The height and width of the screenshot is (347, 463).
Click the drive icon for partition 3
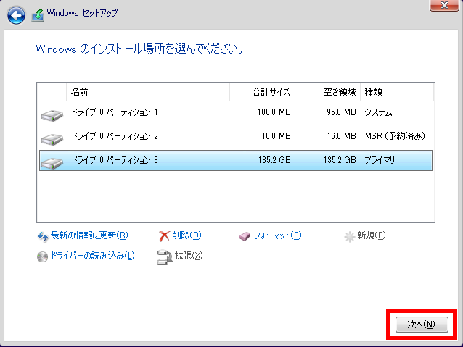point(52,162)
